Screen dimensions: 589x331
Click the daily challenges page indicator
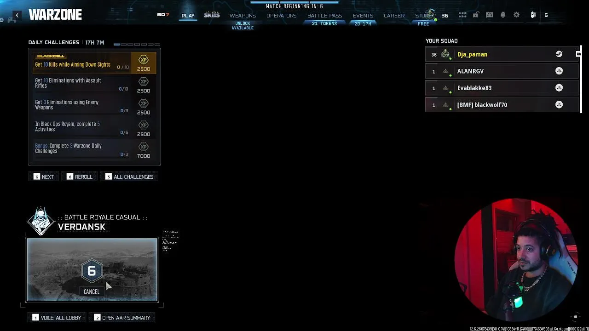click(137, 44)
